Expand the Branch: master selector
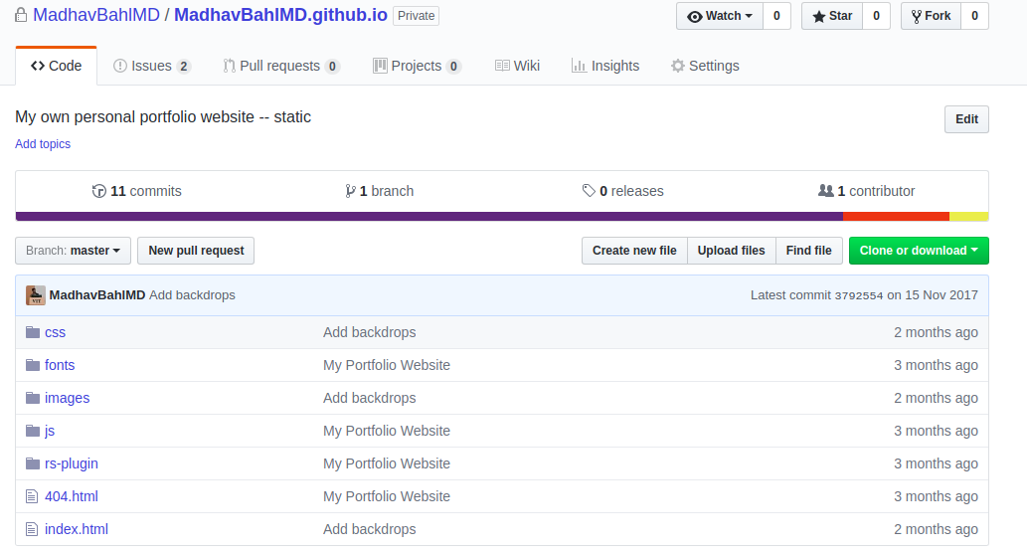Viewport: 1027px width, 552px height. click(x=73, y=251)
